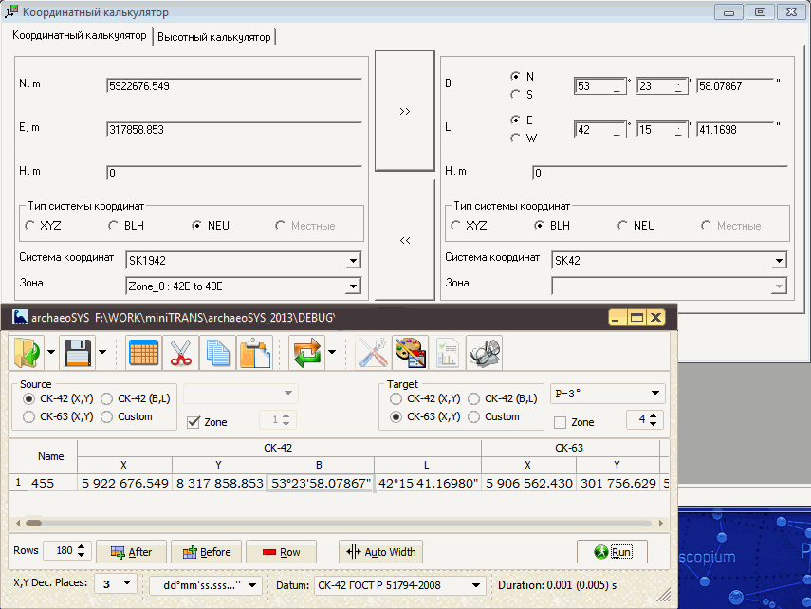Screen dimensions: 811x609
Task: Click the color palette icon
Action: pyautogui.click(x=410, y=353)
